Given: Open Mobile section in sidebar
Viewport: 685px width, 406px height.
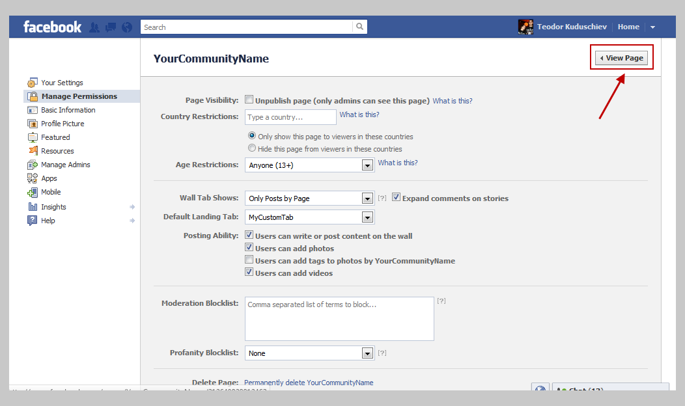Looking at the screenshot, I should tap(51, 192).
